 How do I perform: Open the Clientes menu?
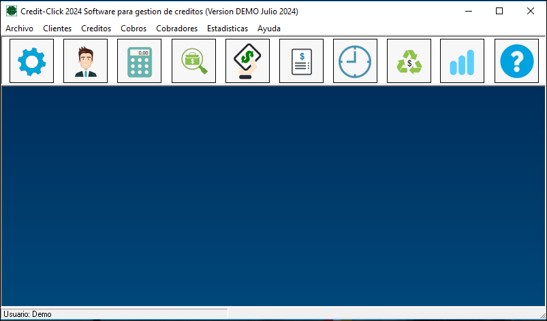coord(57,29)
